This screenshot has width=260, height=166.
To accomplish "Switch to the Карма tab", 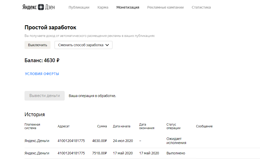I will 103,7.
